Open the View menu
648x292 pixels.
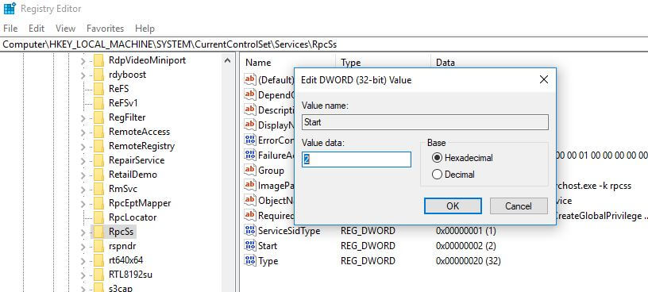(66, 29)
